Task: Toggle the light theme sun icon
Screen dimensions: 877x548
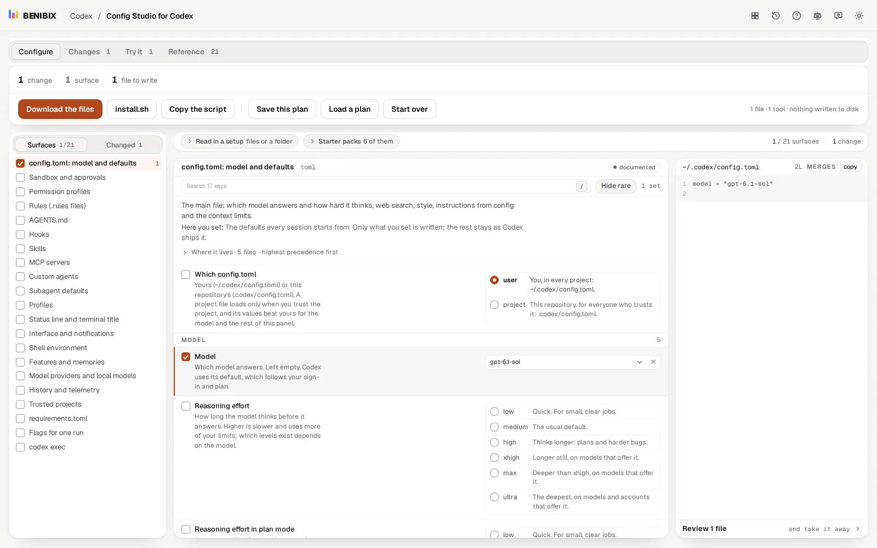Action: (x=859, y=16)
